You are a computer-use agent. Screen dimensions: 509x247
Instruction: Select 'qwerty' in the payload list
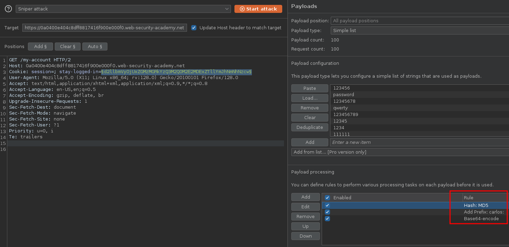(x=340, y=108)
